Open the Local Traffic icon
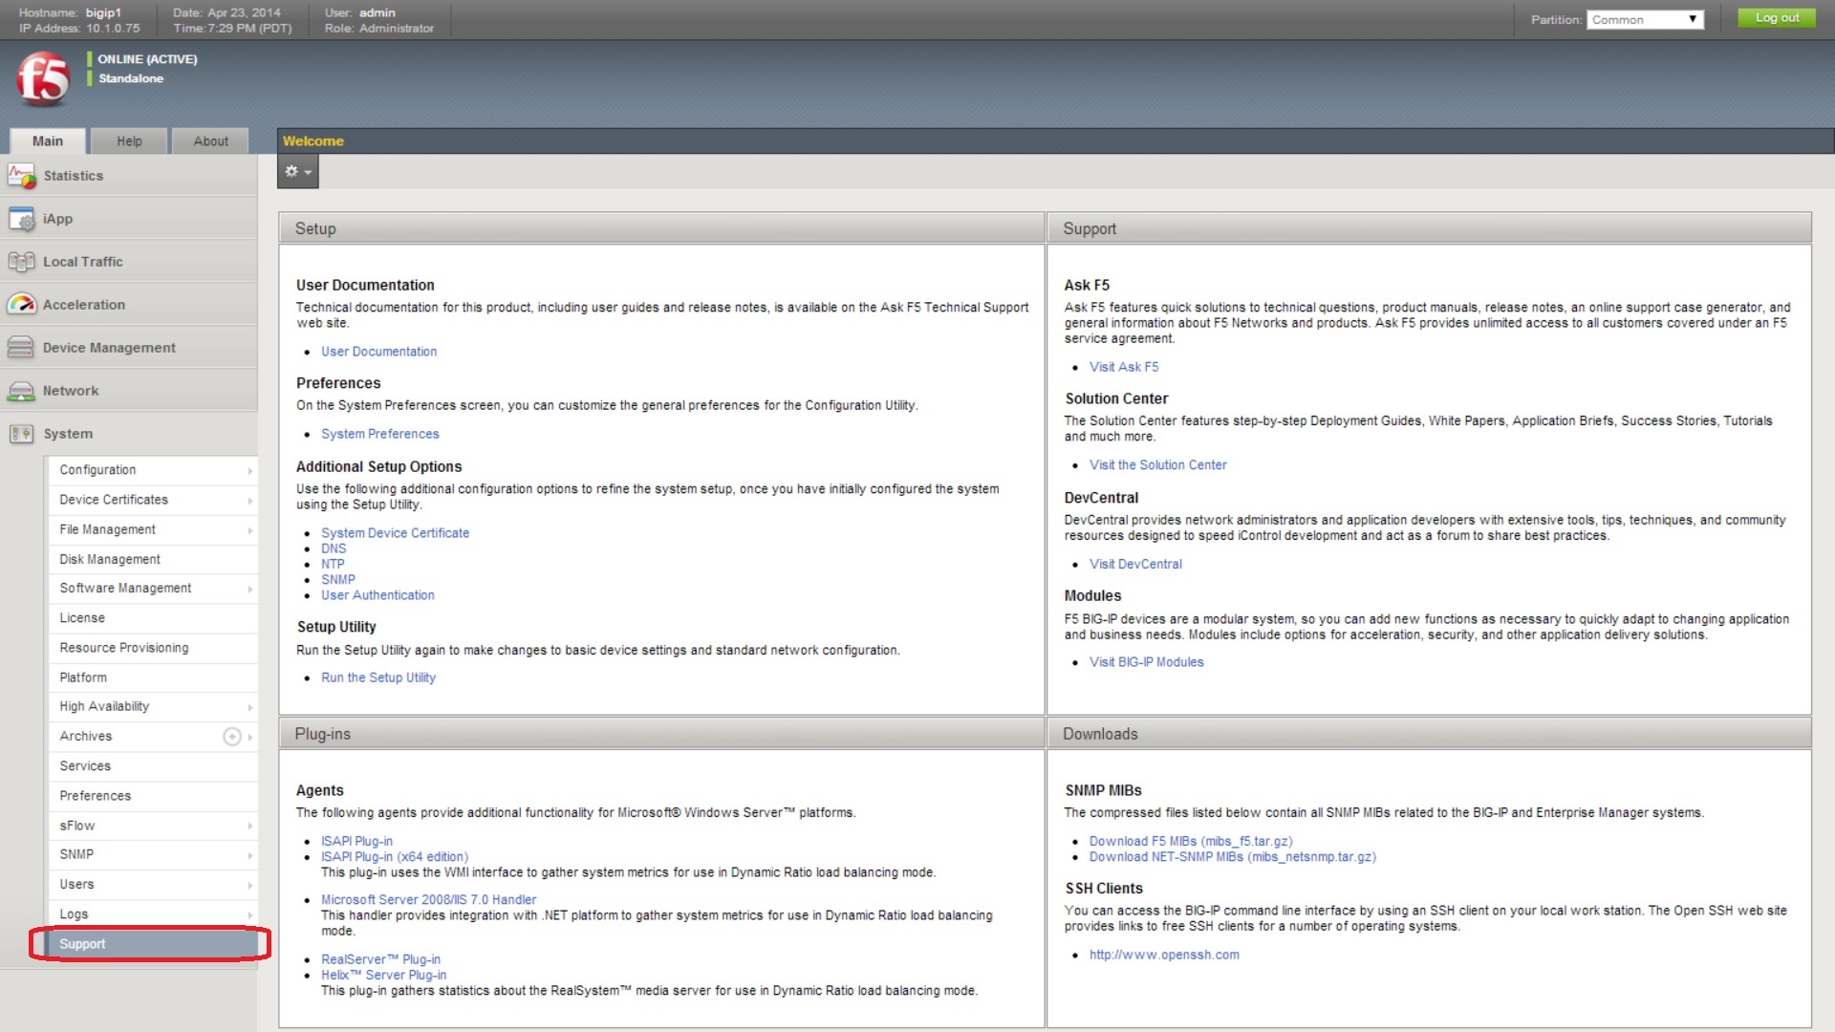Image resolution: width=1835 pixels, height=1032 pixels. [21, 262]
